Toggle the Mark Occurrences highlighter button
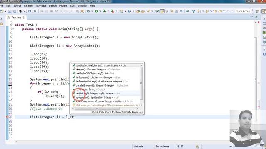Viewport: 266px width, 149px height. pyautogui.click(x=162, y=11)
